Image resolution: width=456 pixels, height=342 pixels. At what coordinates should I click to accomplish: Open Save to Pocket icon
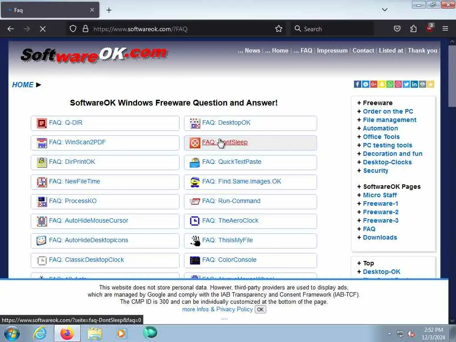[x=397, y=29]
